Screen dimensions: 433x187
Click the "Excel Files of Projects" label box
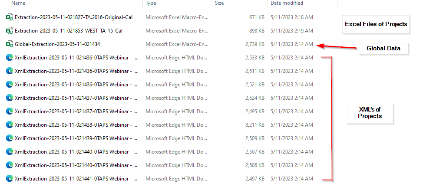(376, 24)
